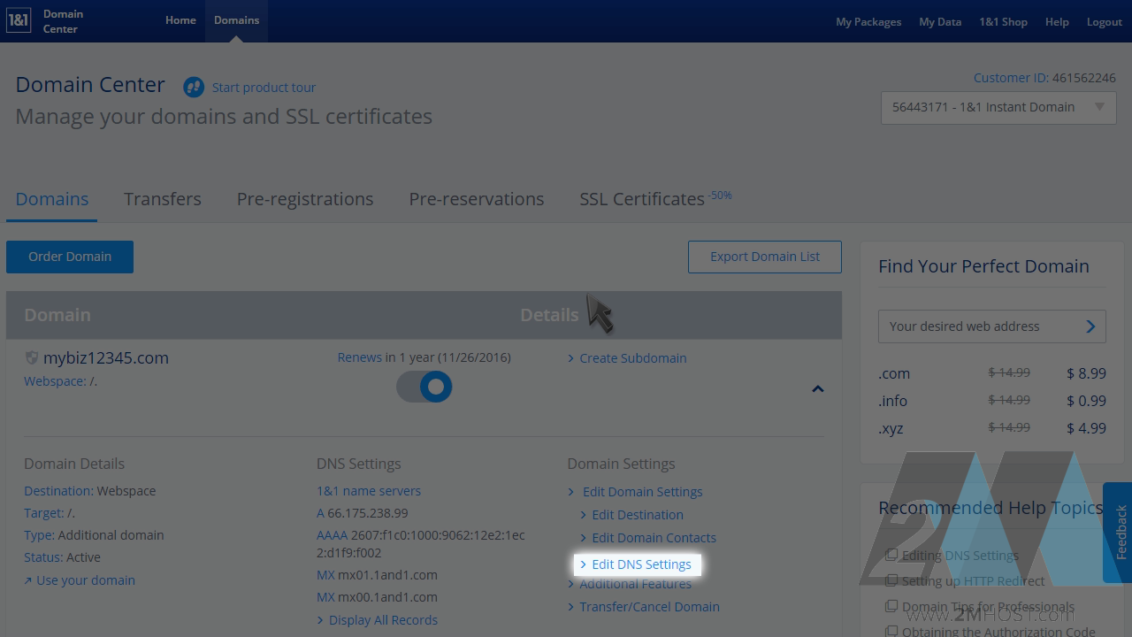Click the product tour footsteps icon

(x=194, y=87)
